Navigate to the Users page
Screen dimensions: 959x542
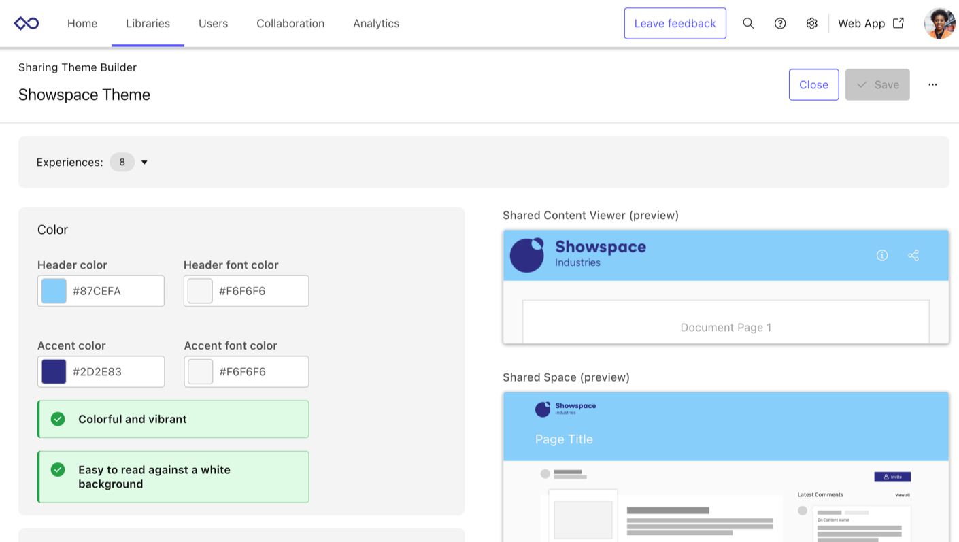[x=213, y=23]
